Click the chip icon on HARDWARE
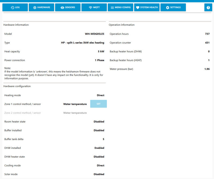The width and height of the screenshot is (214, 179). coord(35,7)
